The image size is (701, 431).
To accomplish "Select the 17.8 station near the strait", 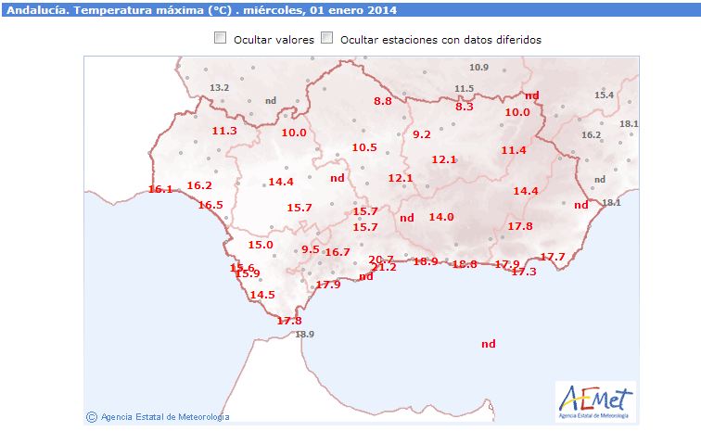I will [x=289, y=321].
